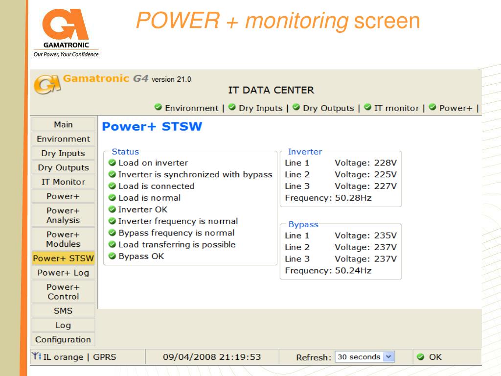Click the green icon for Inverter OK
The width and height of the screenshot is (501, 376).
112,209
